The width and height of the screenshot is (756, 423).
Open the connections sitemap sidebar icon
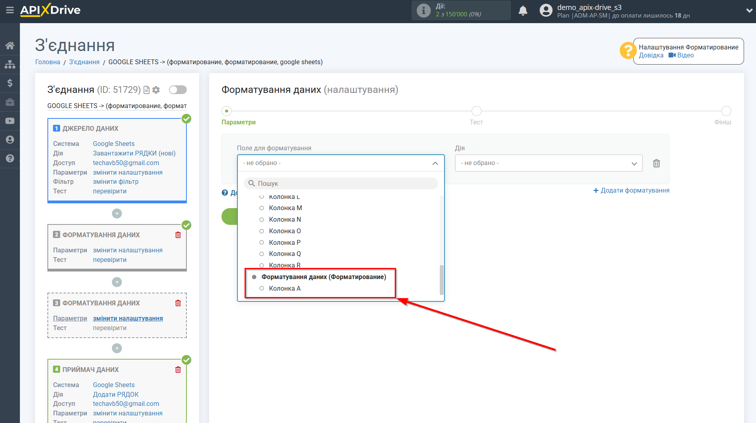point(10,64)
